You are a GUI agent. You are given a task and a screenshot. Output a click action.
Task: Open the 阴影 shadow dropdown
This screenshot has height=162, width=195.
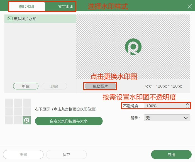pyautogui.click(x=167, y=118)
